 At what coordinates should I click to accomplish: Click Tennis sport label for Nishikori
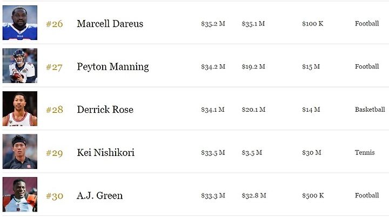365,152
